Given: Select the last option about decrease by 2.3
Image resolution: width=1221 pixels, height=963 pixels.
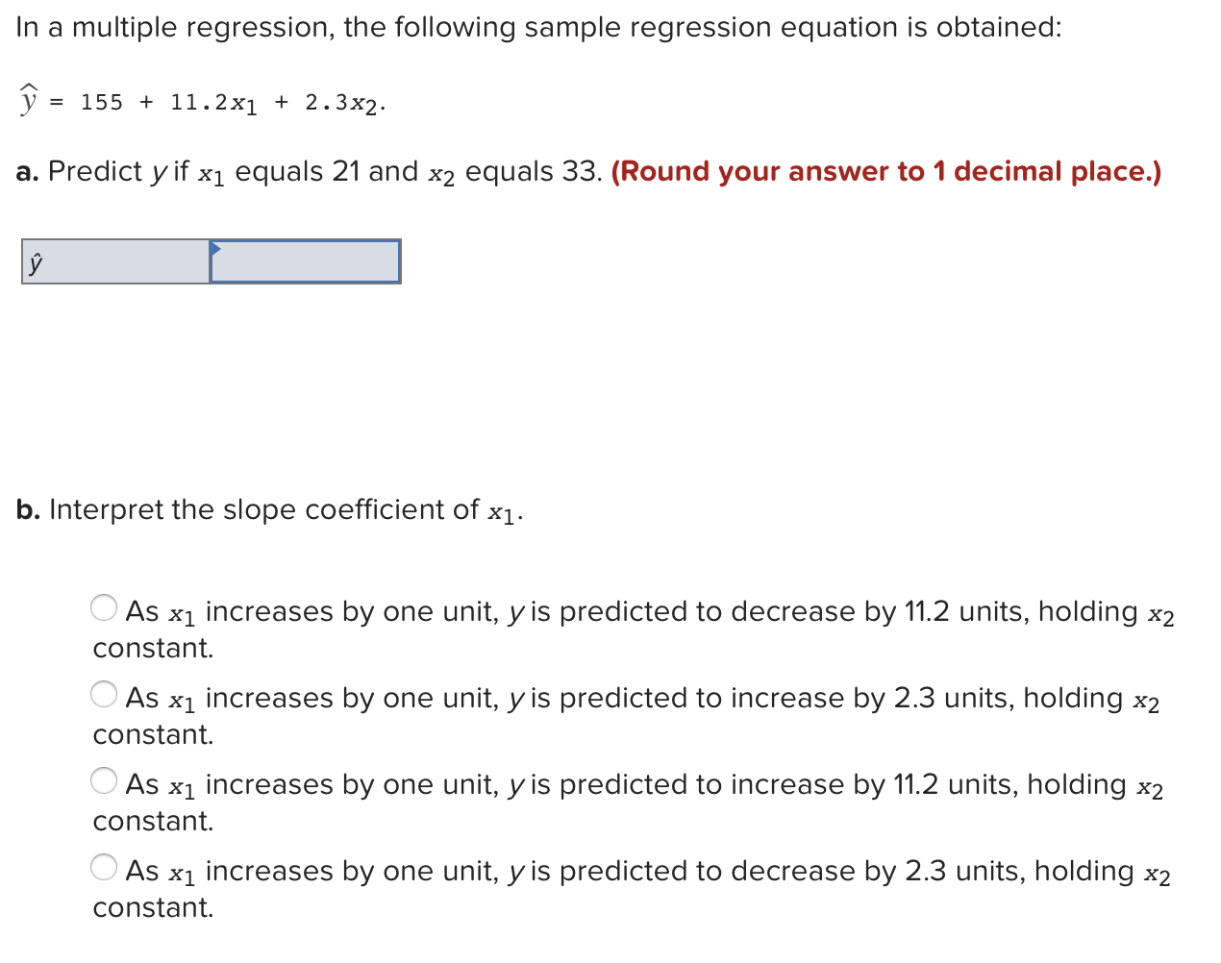Looking at the screenshot, I should (x=104, y=867).
